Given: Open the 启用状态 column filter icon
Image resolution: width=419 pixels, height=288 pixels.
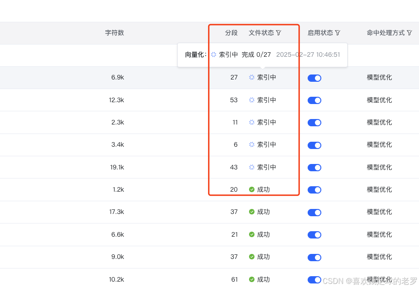Looking at the screenshot, I should [x=338, y=33].
